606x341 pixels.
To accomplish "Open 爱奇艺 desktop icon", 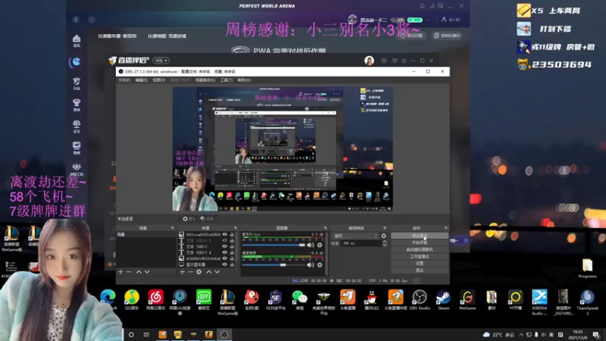I will (204, 299).
